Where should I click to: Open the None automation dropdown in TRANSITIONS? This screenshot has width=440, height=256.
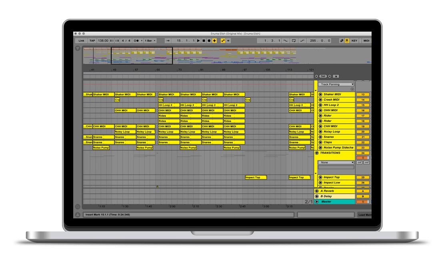336,162
